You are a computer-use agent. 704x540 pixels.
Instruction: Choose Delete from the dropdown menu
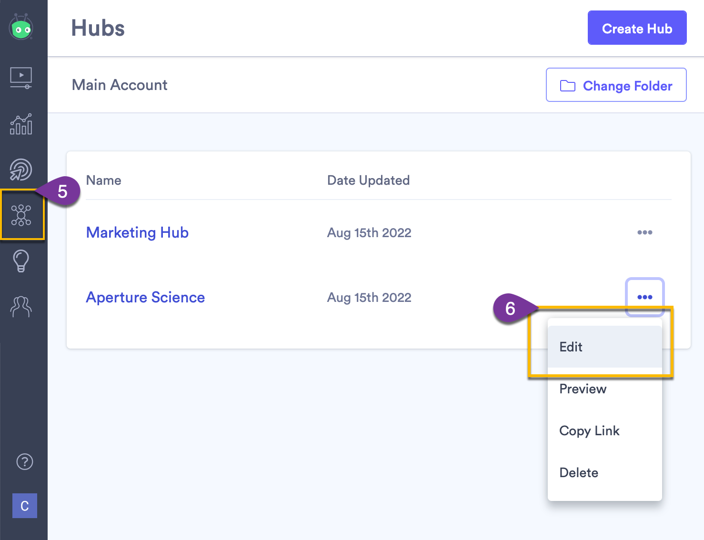[604, 472]
